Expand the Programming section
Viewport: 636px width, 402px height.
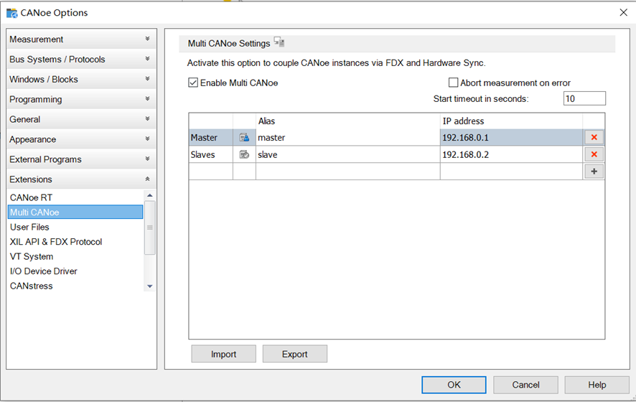pos(81,99)
